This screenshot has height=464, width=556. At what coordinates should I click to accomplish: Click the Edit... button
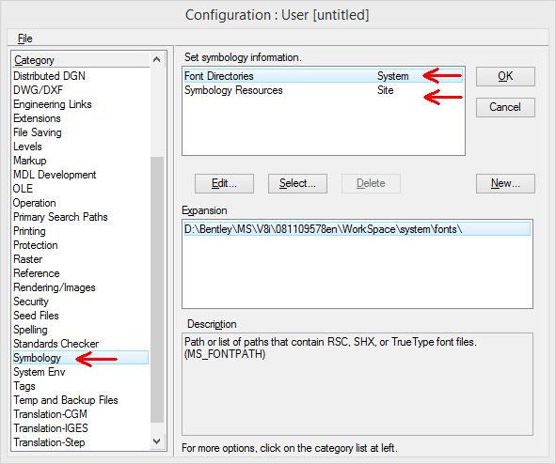point(224,183)
